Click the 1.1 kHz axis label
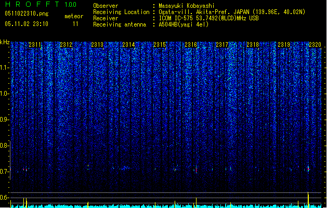Viewport: 327px width, 208px height. point(4,68)
